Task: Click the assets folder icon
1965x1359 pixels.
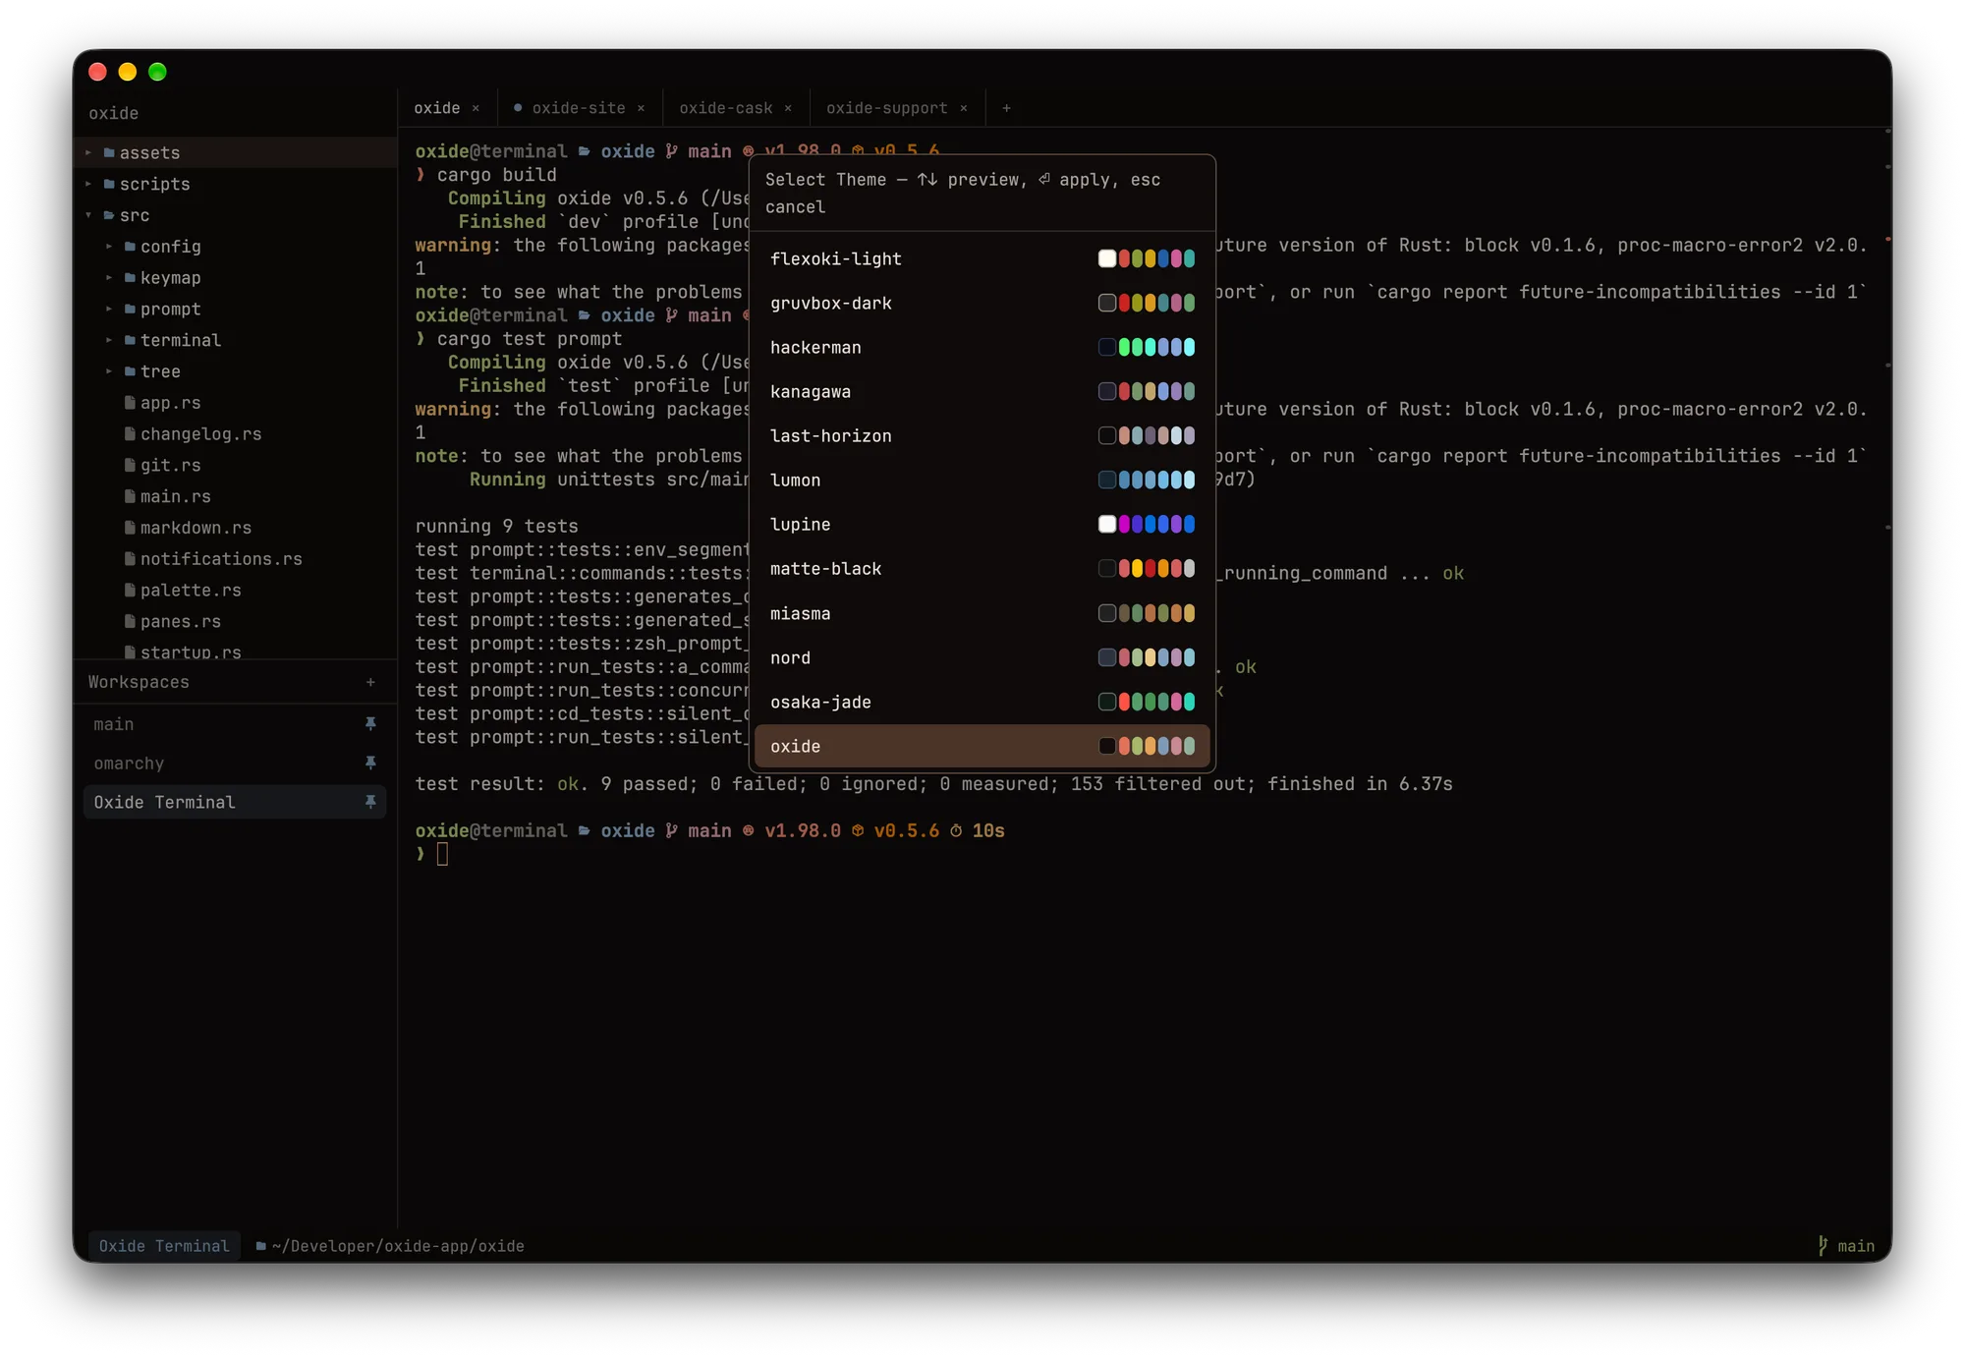Action: pyautogui.click(x=109, y=153)
